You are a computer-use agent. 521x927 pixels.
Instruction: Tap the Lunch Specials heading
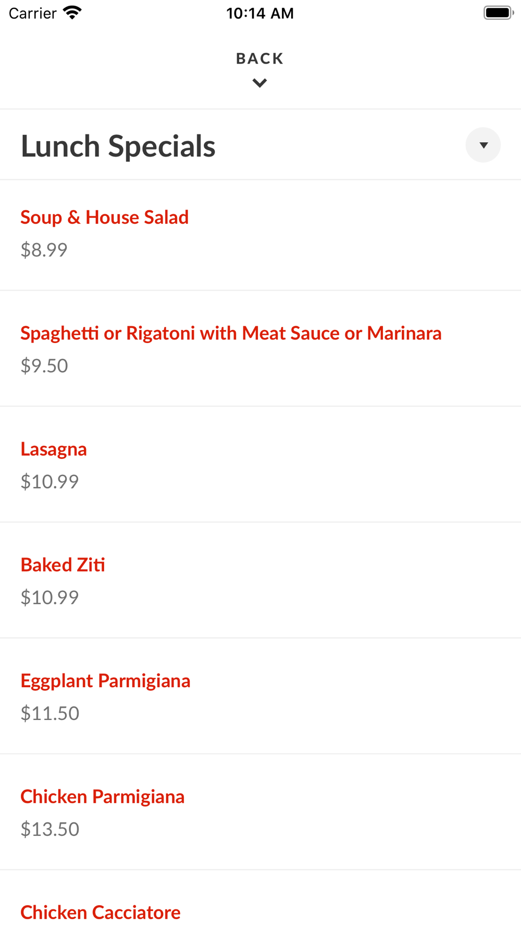(118, 146)
